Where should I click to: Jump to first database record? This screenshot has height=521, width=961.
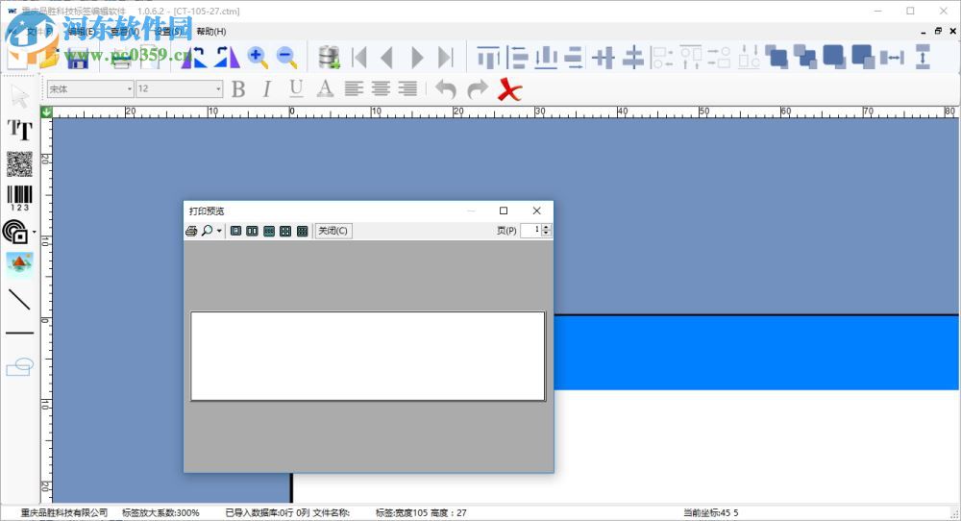coord(359,58)
